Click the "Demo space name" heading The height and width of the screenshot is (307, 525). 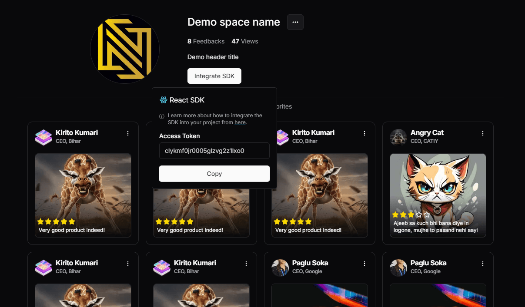[x=234, y=22]
